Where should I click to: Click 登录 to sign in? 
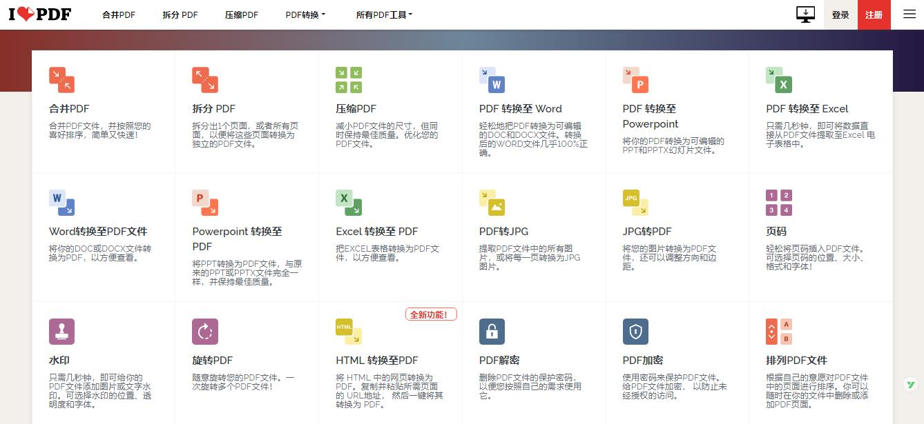(840, 14)
